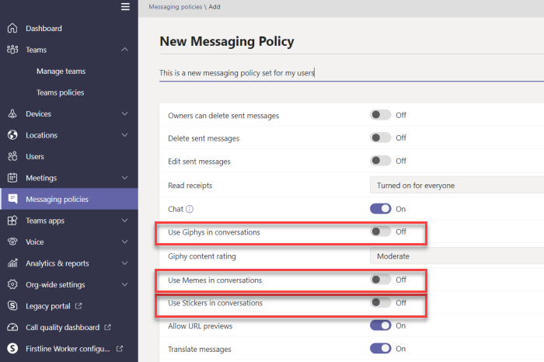Click the Analytics & reports chart icon
Screen dimensions: 544x362
[x=12, y=263]
